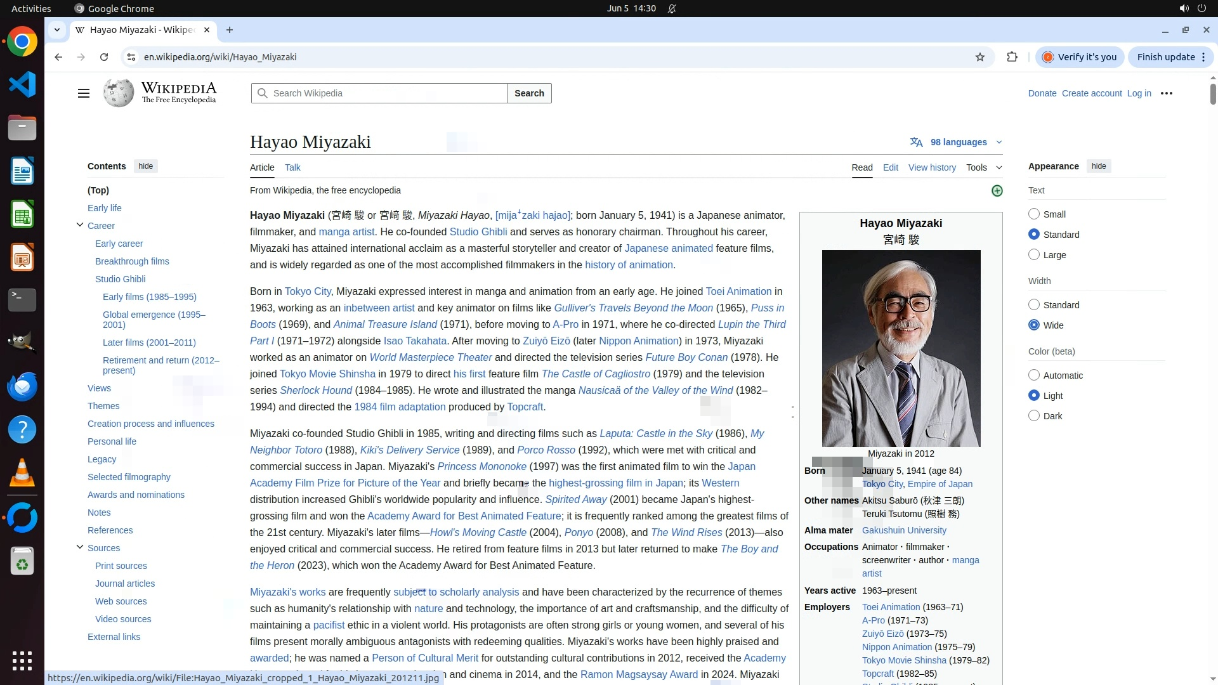Viewport: 1218px width, 685px height.
Task: Open the personal tools ellipsis menu
Action: tap(1166, 93)
